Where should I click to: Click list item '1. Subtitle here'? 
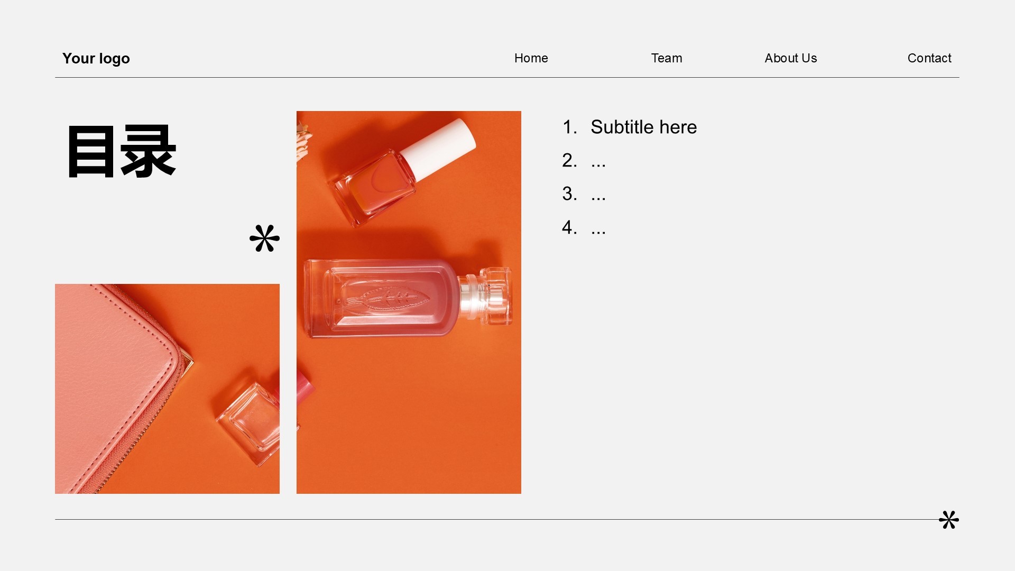click(x=629, y=127)
